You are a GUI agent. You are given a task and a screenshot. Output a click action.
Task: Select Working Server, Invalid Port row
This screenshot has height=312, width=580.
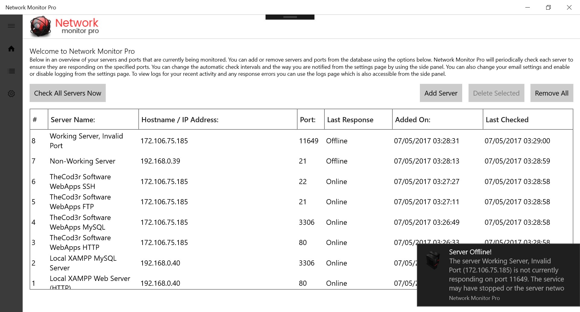301,141
